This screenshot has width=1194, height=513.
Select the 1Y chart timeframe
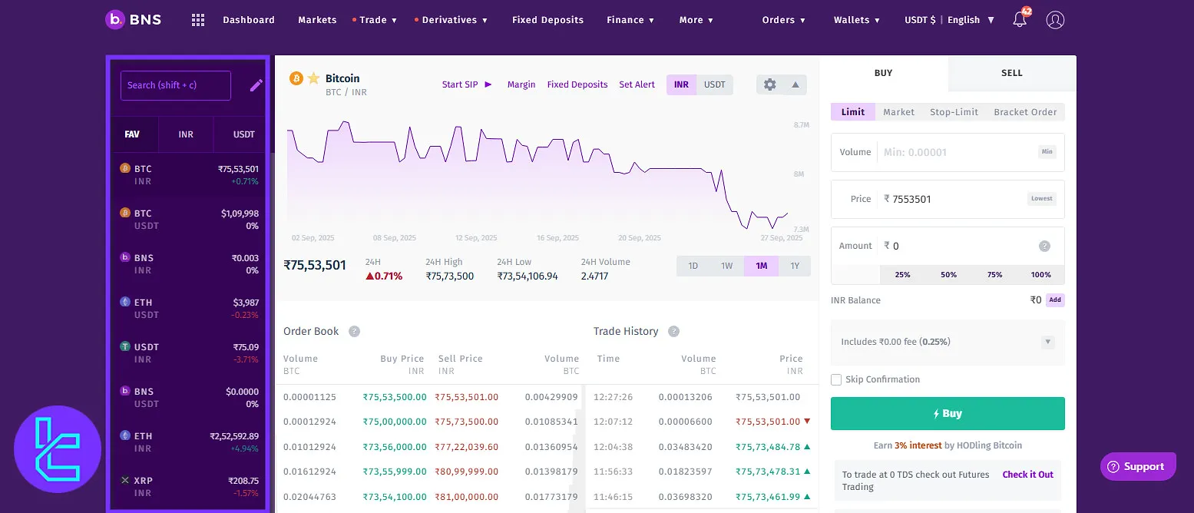point(795,265)
